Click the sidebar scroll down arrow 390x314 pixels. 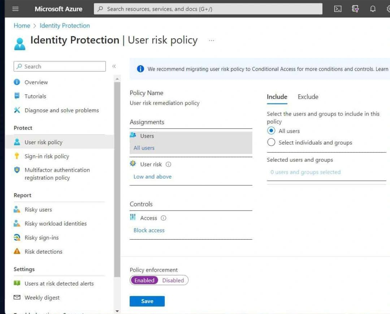pos(117,311)
